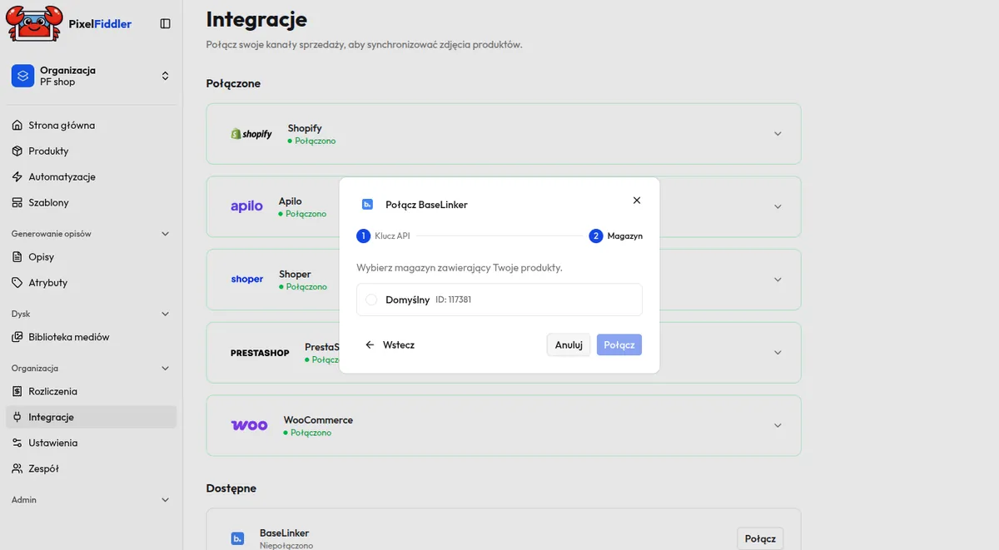The image size is (999, 550).
Task: Expand the Admin sidebar section
Action: click(x=165, y=500)
